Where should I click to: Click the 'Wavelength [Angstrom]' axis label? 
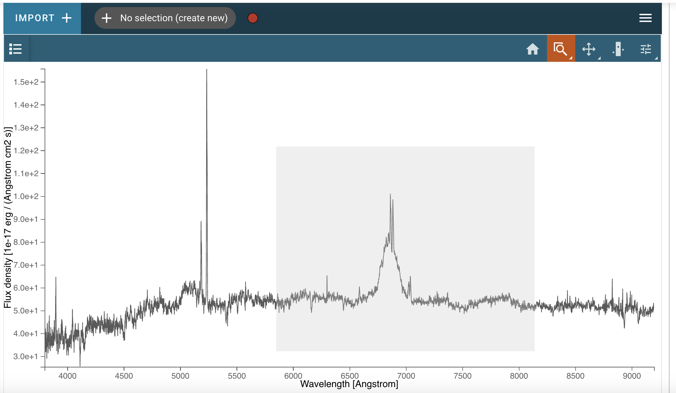(x=349, y=384)
